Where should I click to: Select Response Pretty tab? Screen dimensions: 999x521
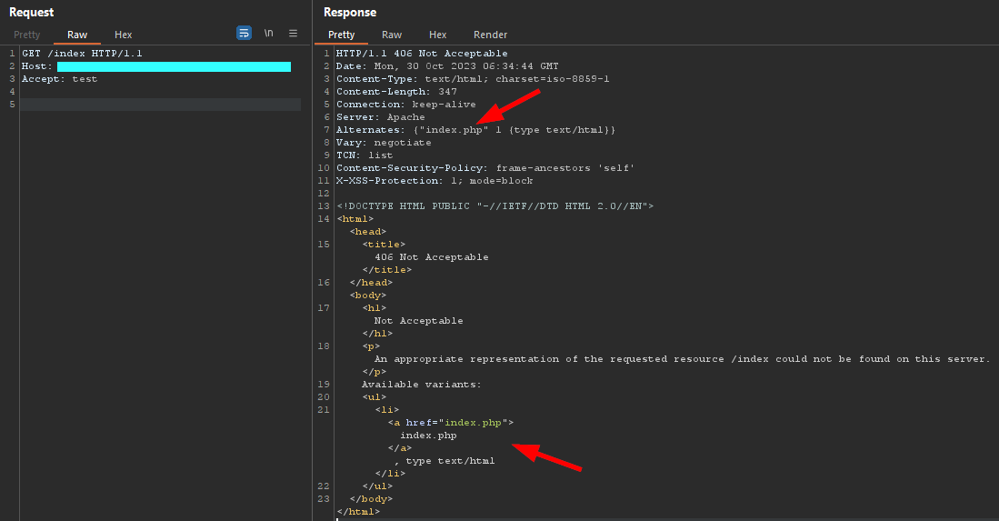(x=342, y=35)
